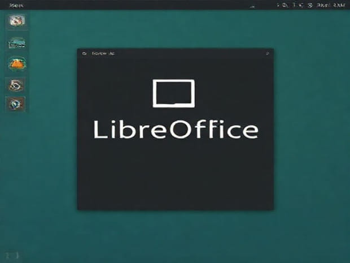Close the LibreOffice splash window
350x263 pixels.
point(267,54)
